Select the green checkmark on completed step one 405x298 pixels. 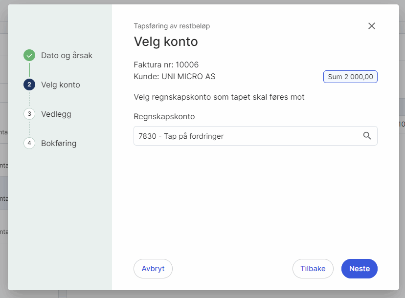pyautogui.click(x=29, y=55)
